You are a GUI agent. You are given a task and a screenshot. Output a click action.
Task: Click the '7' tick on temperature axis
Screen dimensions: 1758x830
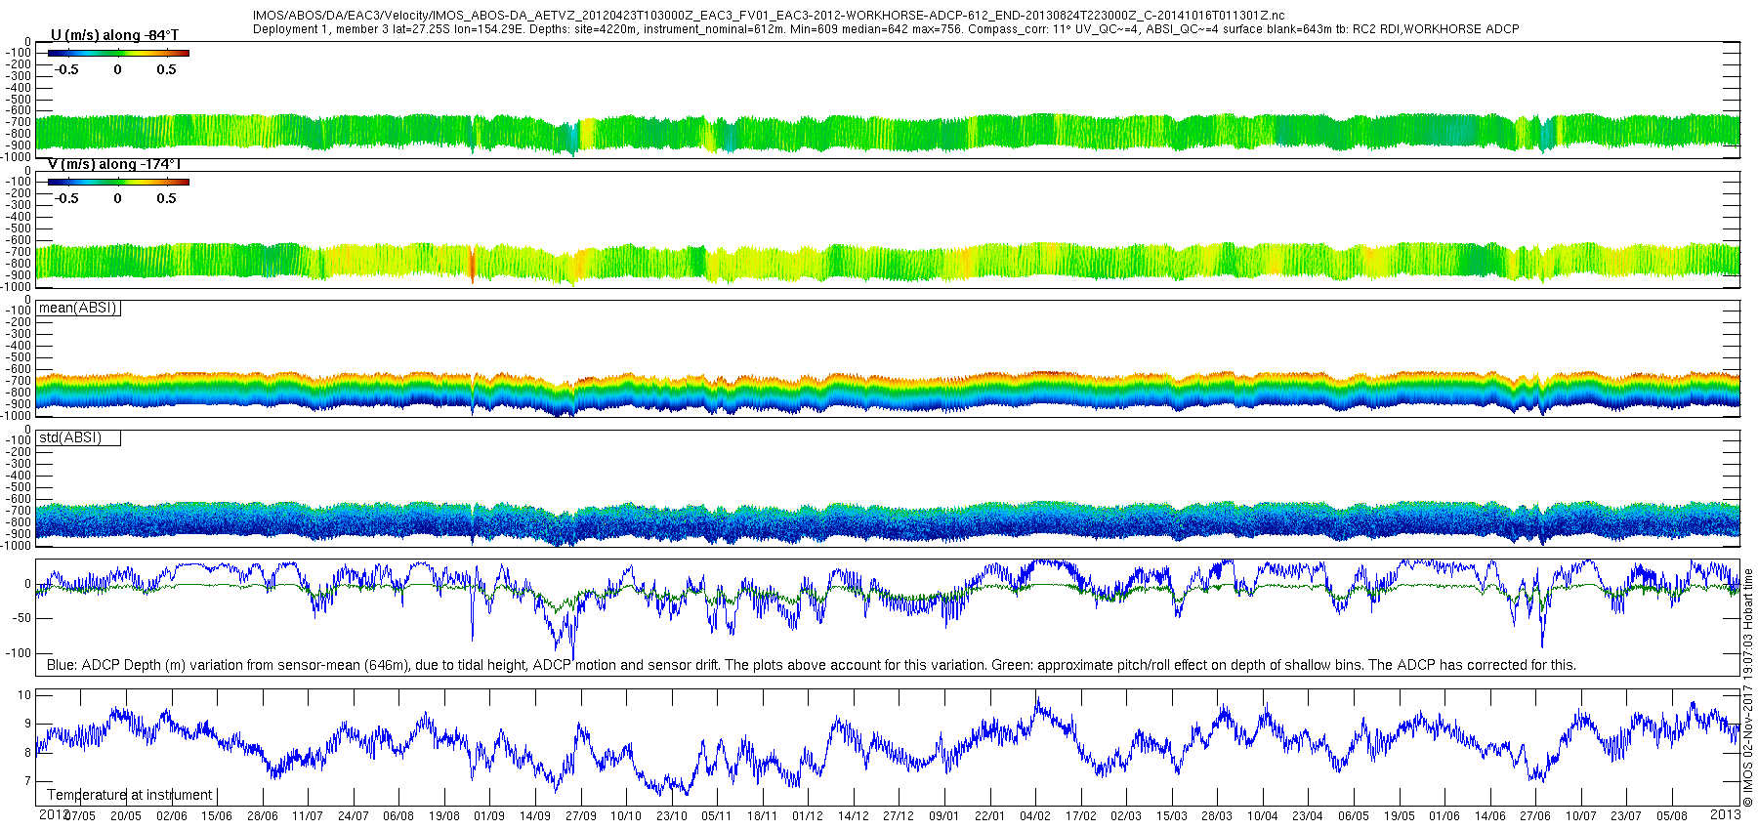pos(28,781)
